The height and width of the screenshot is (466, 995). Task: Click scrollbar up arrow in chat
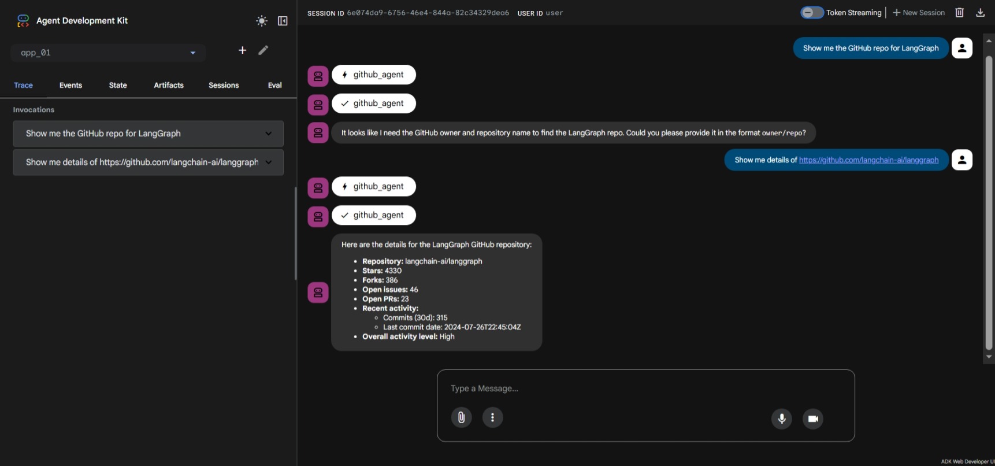click(989, 40)
